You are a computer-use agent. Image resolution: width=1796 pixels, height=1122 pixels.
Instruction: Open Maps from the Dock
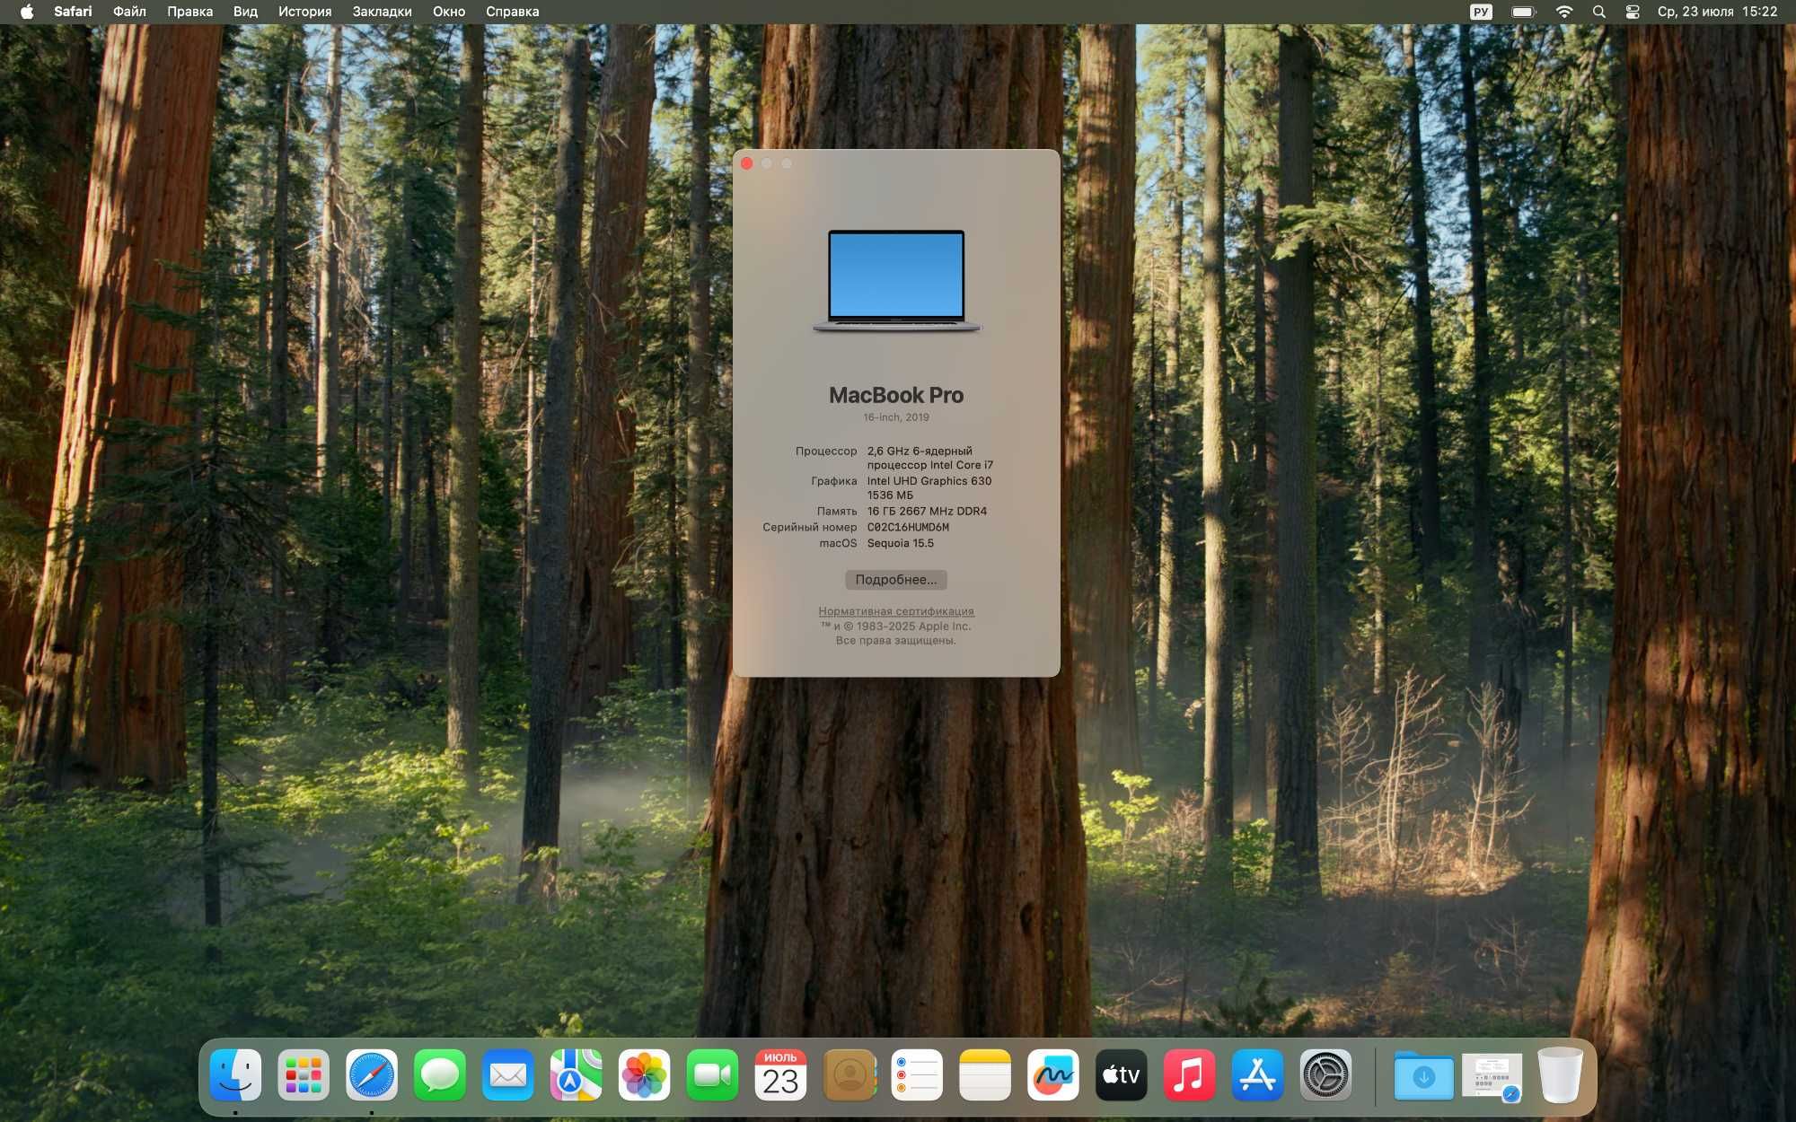click(577, 1074)
